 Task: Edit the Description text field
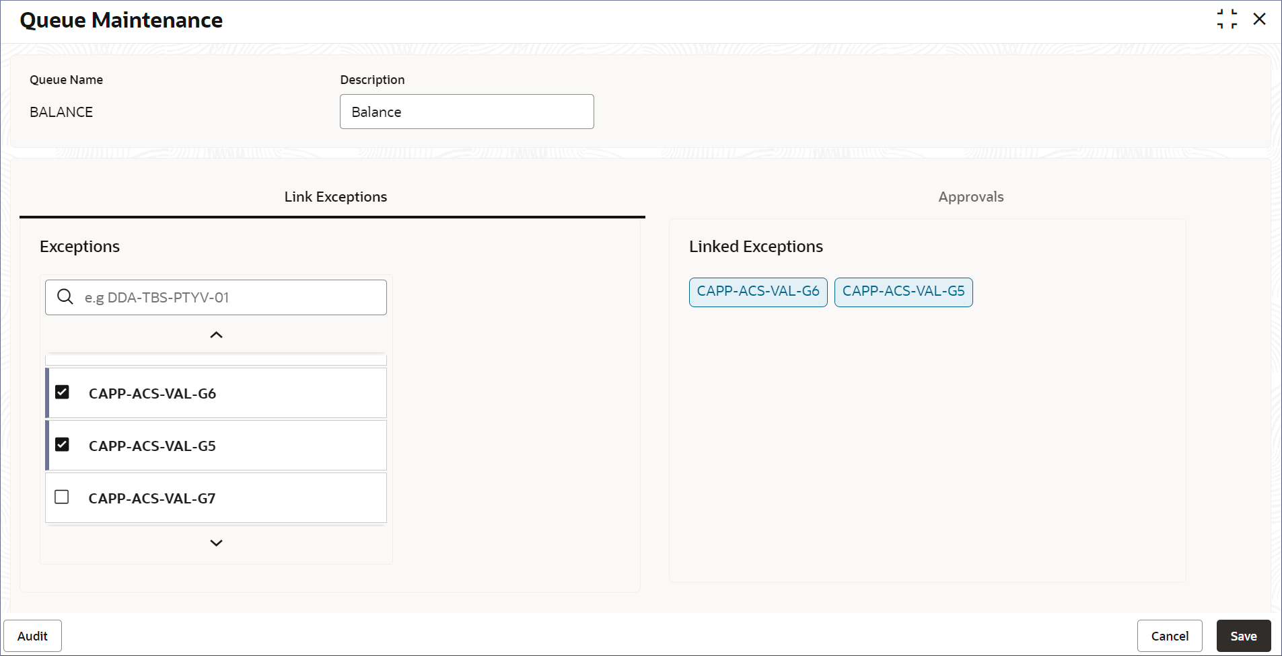pyautogui.click(x=466, y=112)
